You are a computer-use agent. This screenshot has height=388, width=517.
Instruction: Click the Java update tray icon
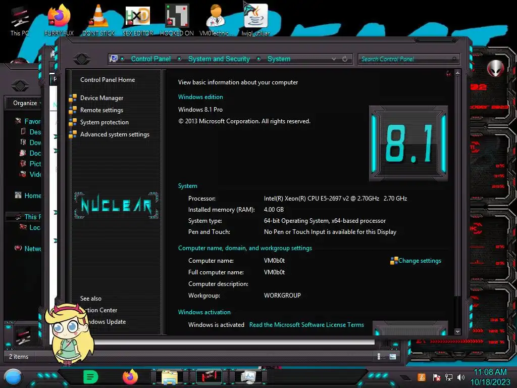[422, 377]
